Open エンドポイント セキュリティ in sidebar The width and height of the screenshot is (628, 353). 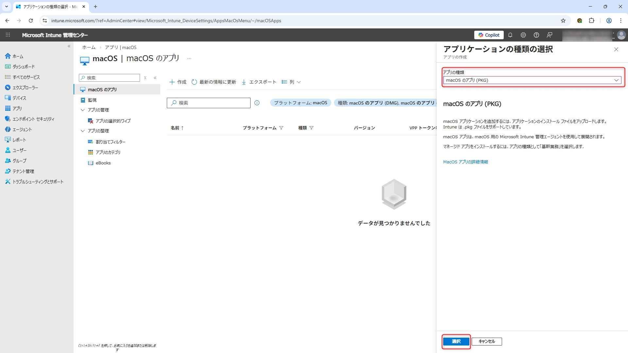click(33, 119)
